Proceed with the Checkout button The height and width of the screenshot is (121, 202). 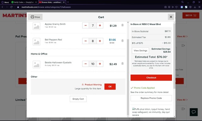[x=151, y=78]
